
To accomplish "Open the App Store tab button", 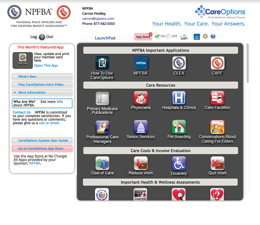I will 143,37.
